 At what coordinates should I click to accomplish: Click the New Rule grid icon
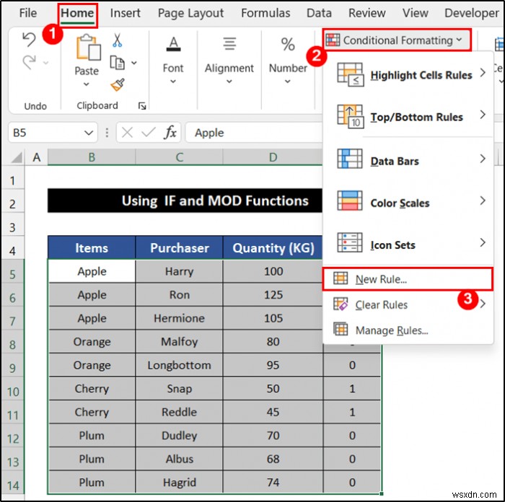pos(340,278)
